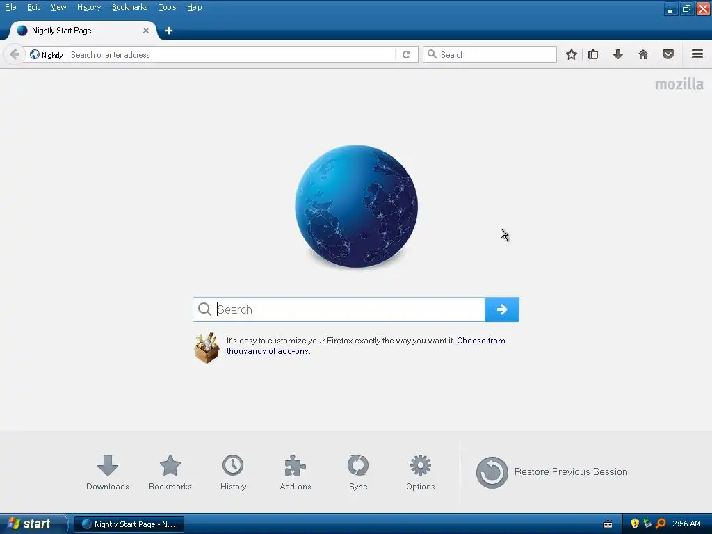Click the back arrow navigation button
Viewport: 712px width, 534px height.
pyautogui.click(x=15, y=54)
